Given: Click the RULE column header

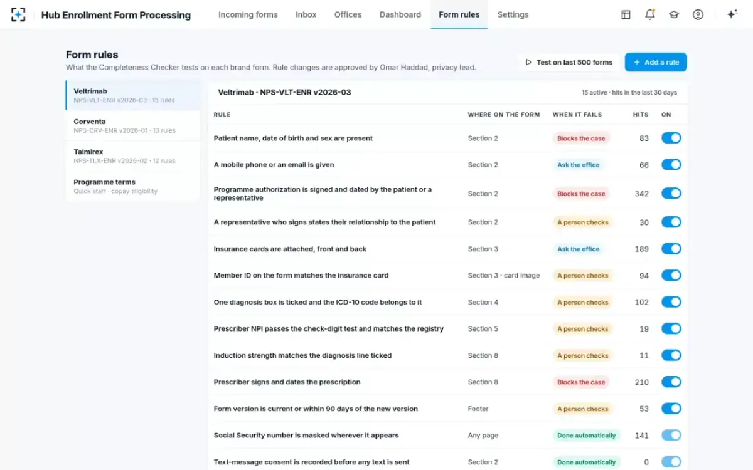Looking at the screenshot, I should tap(222, 115).
